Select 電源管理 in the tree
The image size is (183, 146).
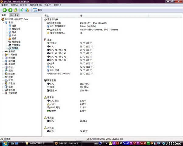coord(16,42)
